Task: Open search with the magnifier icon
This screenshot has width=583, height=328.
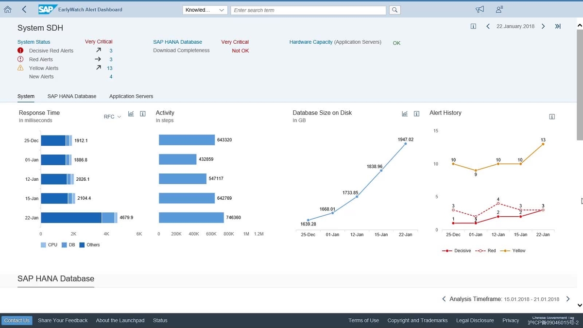Action: (394, 10)
